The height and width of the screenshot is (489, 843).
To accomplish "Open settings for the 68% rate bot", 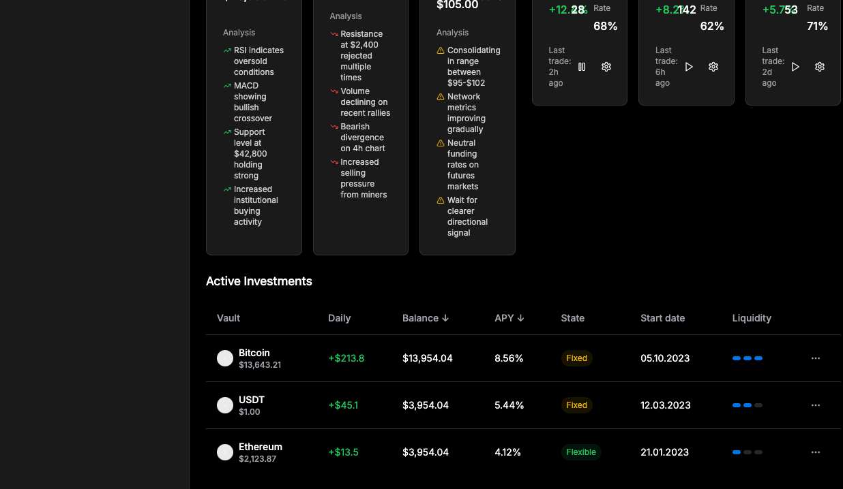I will pos(606,67).
